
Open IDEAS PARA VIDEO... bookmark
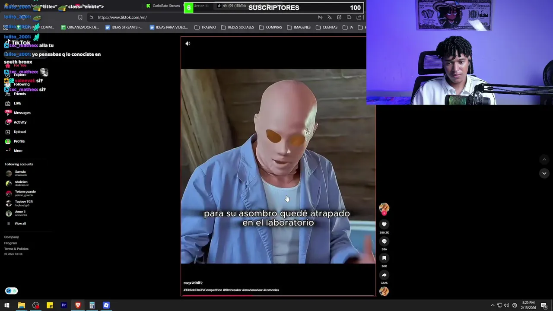point(168,27)
